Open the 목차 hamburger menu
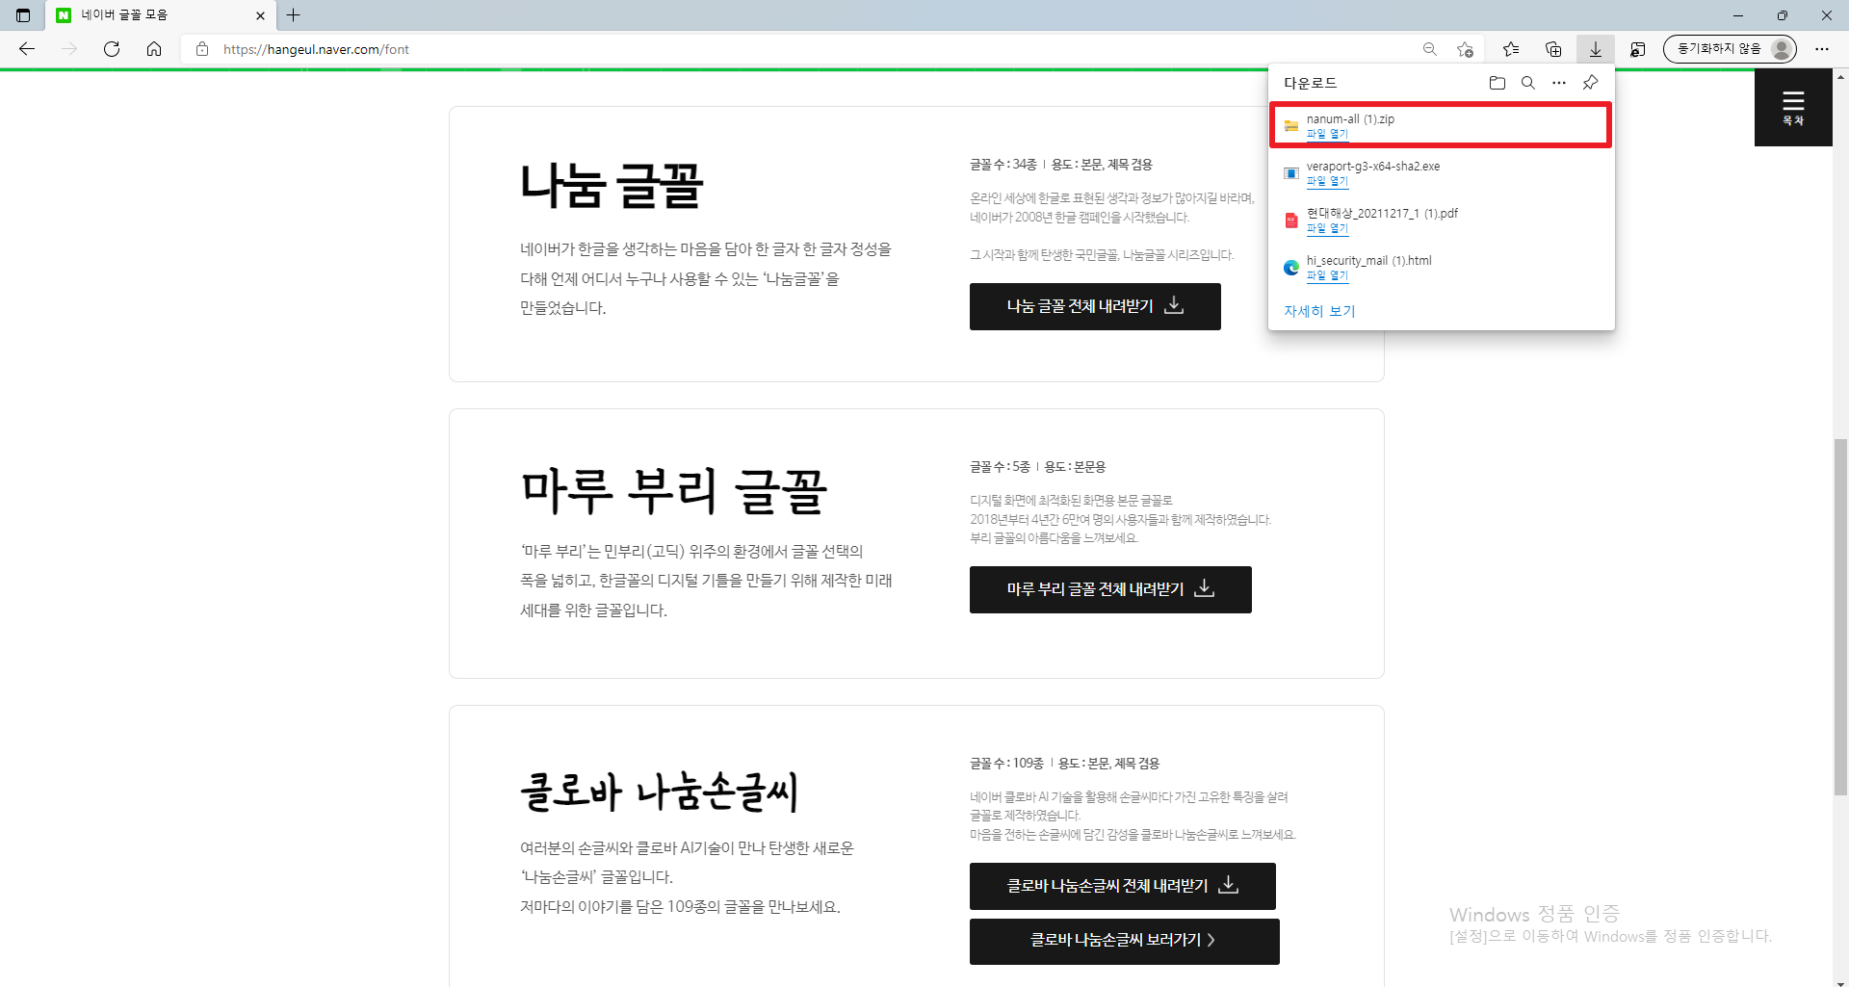 (x=1793, y=108)
